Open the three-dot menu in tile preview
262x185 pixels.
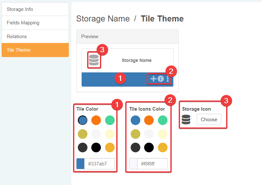(168, 79)
